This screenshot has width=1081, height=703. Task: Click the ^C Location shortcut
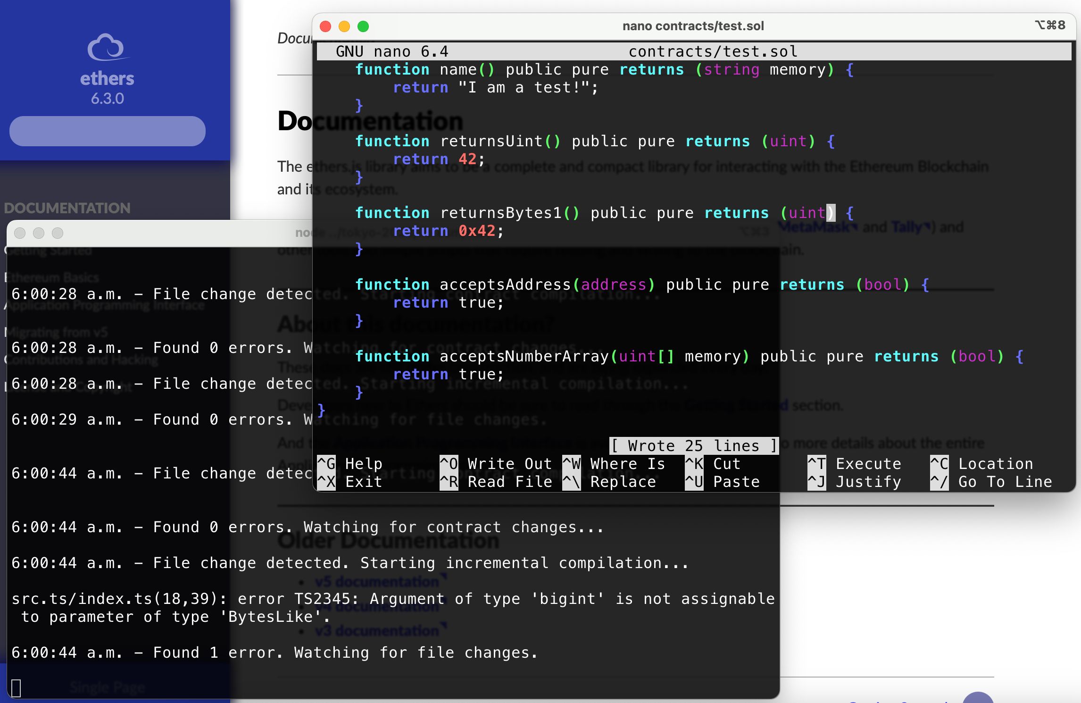pos(981,464)
